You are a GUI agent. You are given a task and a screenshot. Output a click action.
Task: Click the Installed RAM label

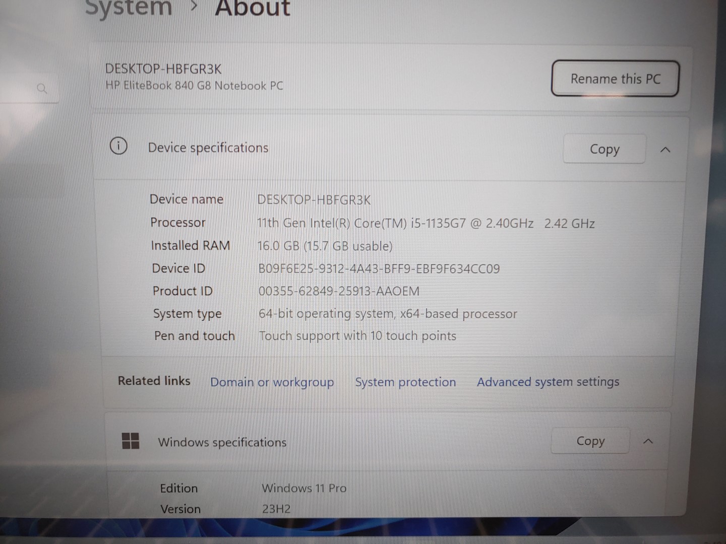(191, 245)
